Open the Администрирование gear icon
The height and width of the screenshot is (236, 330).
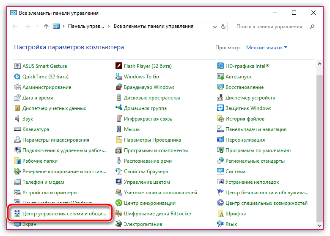[x=17, y=87]
